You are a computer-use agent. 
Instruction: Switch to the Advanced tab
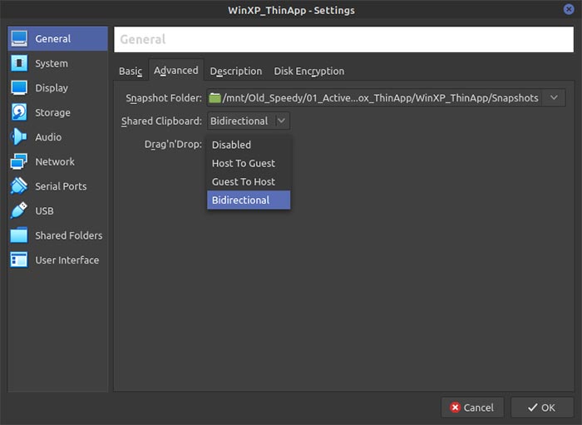(x=176, y=70)
